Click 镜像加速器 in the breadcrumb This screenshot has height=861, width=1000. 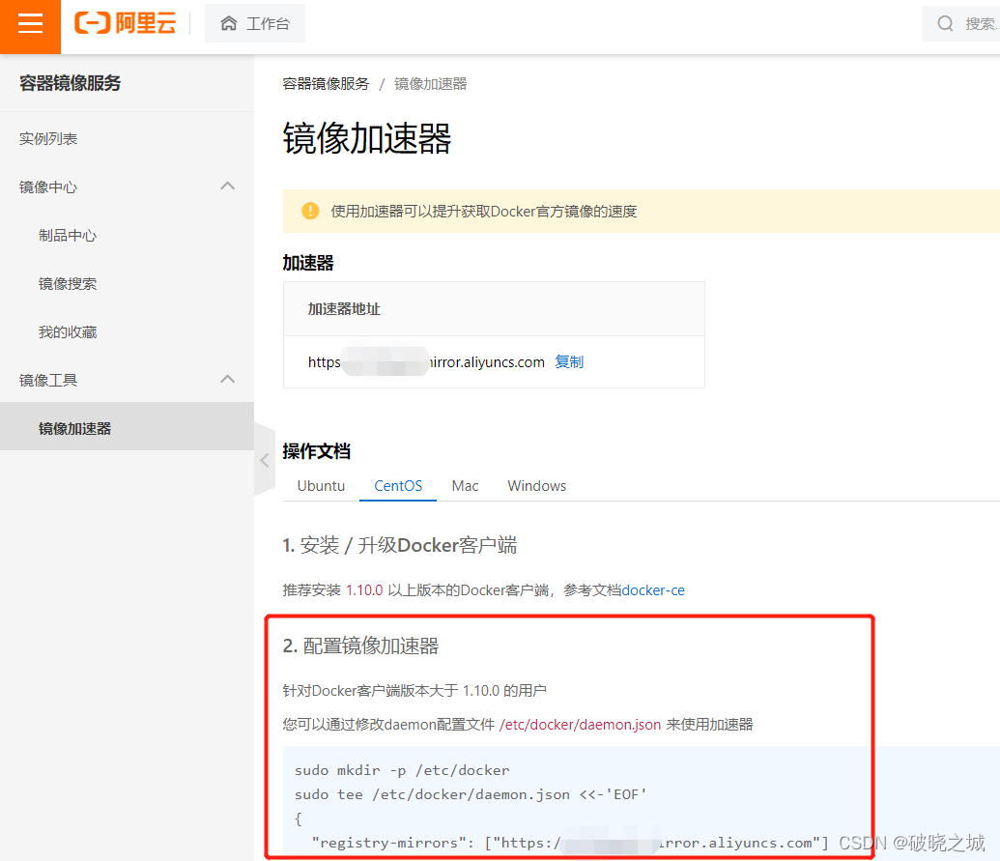(431, 84)
